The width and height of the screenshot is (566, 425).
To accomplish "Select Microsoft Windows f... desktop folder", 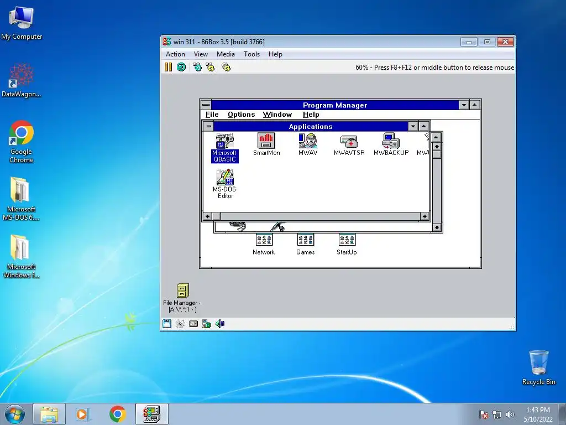I will tap(21, 256).
